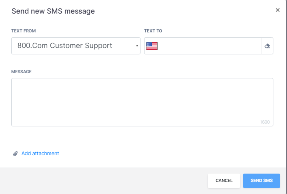Click the small caret in Text From
This screenshot has height=194, width=287.
(137, 46)
